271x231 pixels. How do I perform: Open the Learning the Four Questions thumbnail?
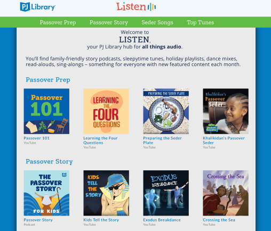[106, 111]
